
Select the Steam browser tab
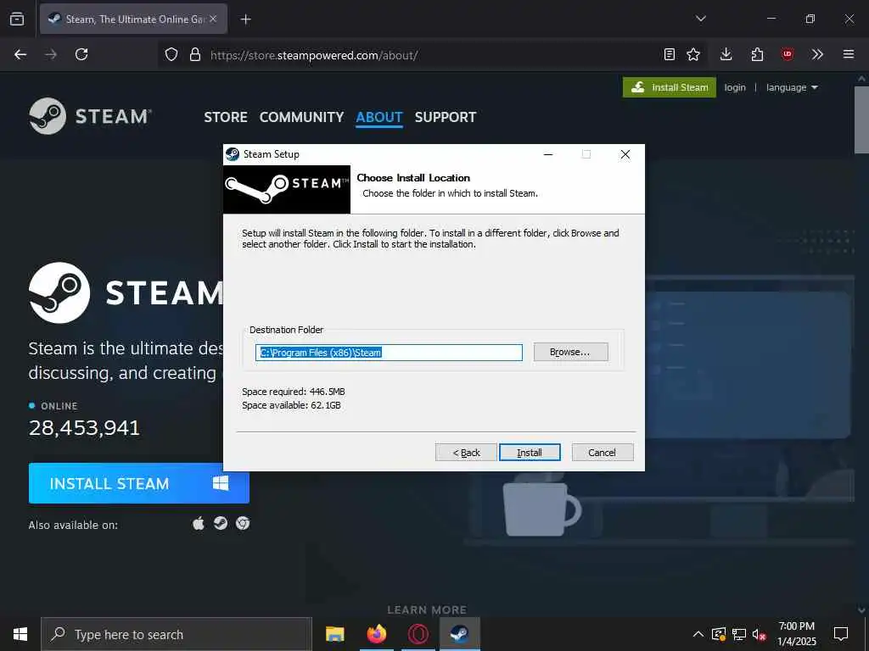[x=133, y=19]
